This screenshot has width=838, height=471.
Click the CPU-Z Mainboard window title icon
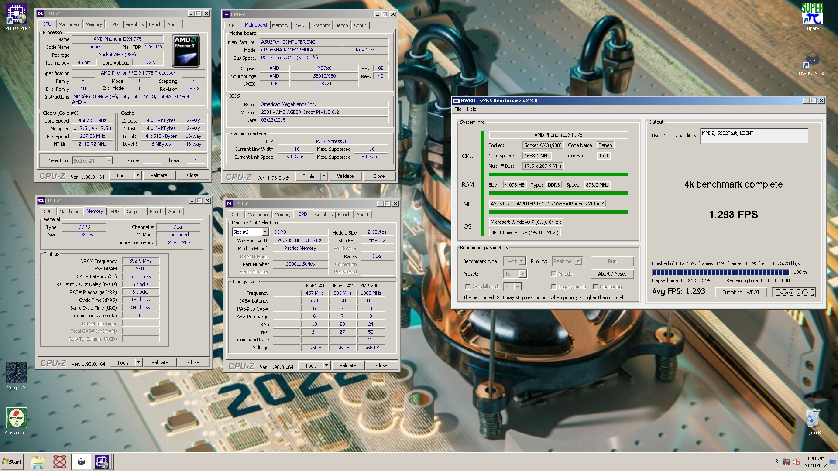pos(227,14)
